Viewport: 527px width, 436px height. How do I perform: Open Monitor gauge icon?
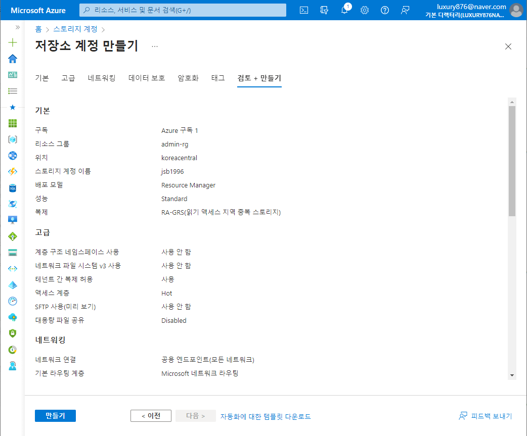click(x=13, y=301)
